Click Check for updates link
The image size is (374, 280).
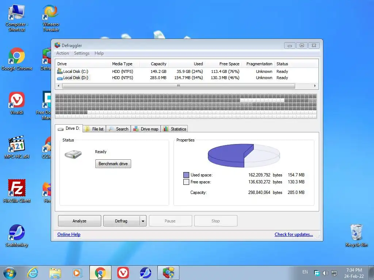[294, 234]
